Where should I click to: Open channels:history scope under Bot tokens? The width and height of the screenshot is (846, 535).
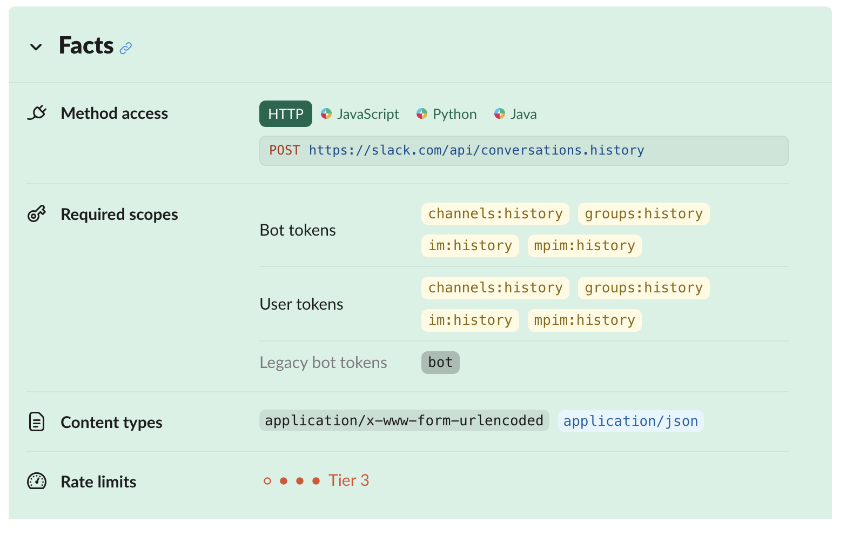495,214
